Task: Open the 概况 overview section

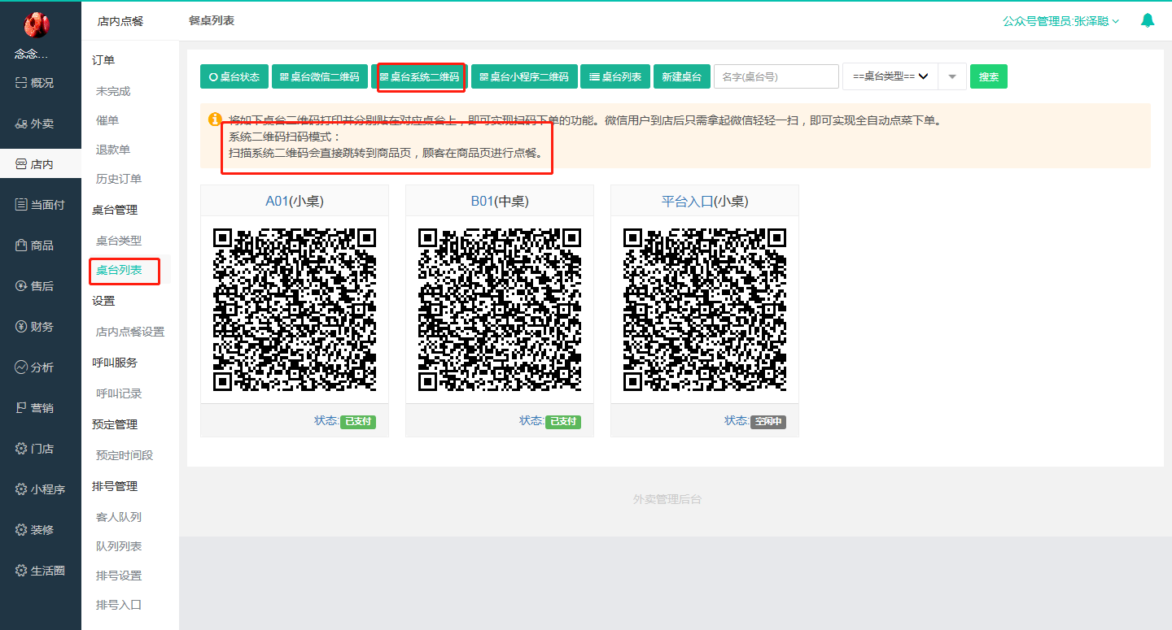Action: click(35, 83)
